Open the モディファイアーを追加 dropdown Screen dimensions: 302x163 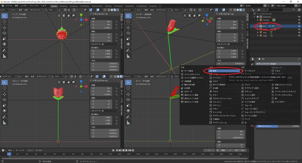click(x=278, y=64)
